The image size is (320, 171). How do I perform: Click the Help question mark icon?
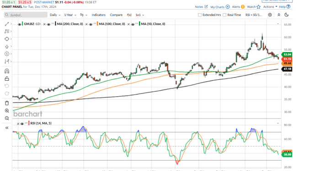[x=288, y=7]
